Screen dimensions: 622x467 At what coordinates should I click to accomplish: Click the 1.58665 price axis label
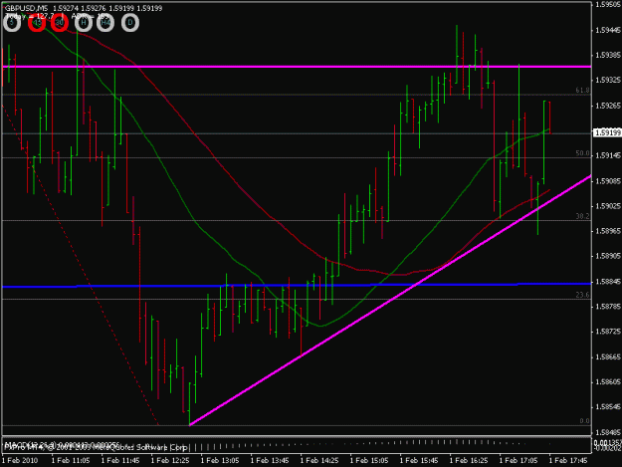(608, 357)
